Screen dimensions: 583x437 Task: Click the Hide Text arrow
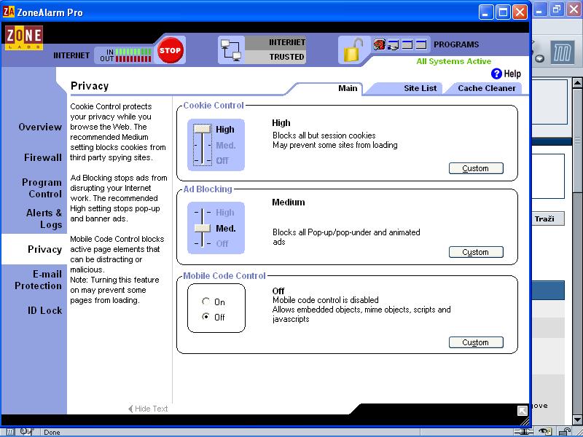130,409
